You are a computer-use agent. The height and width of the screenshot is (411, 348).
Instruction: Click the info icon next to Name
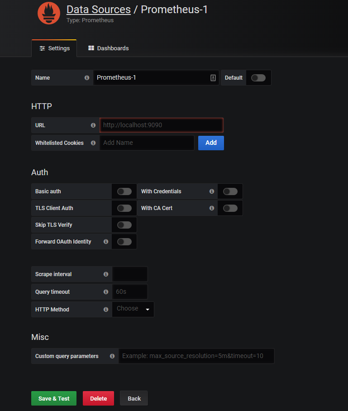[x=87, y=78]
